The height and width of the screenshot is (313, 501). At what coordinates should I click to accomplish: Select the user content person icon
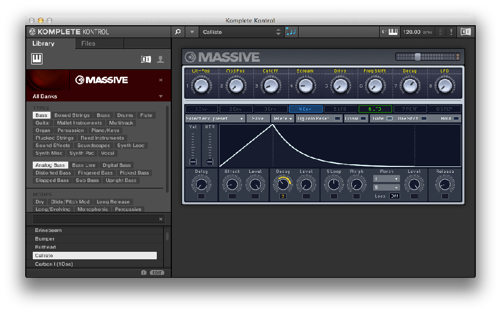click(161, 59)
